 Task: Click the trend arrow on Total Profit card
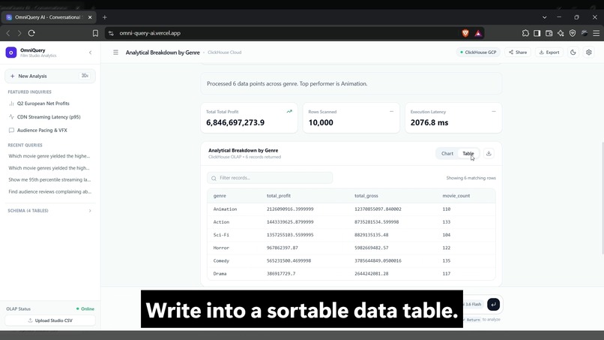click(x=289, y=112)
